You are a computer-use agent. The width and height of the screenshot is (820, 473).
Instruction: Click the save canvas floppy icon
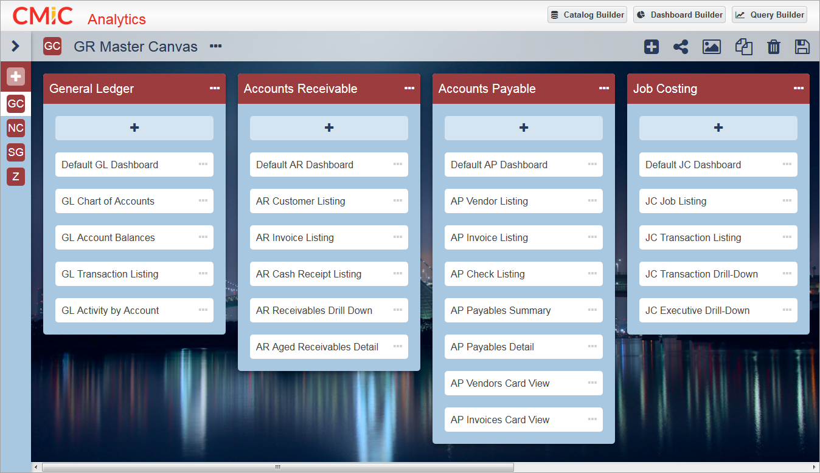point(802,47)
